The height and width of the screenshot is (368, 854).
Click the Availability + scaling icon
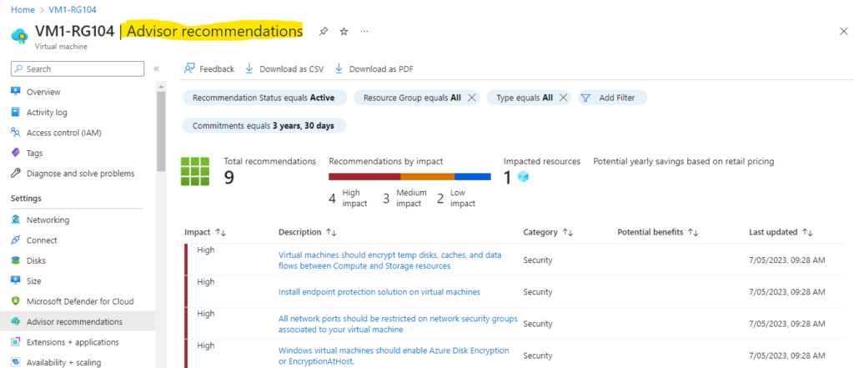pos(16,362)
